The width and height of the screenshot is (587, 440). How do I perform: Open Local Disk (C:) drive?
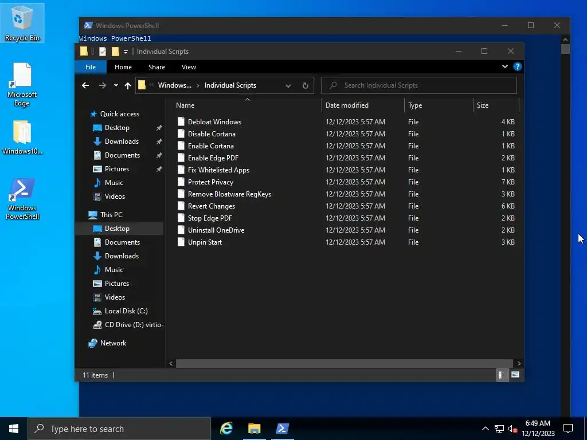[126, 311]
